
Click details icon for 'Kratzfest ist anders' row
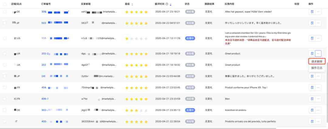[x=312, y=110]
